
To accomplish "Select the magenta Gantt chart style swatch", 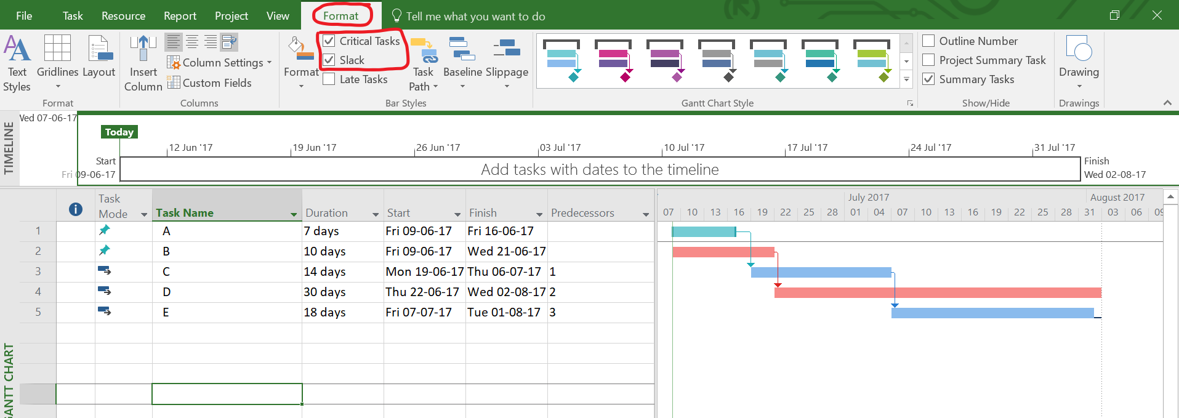I will [x=613, y=60].
